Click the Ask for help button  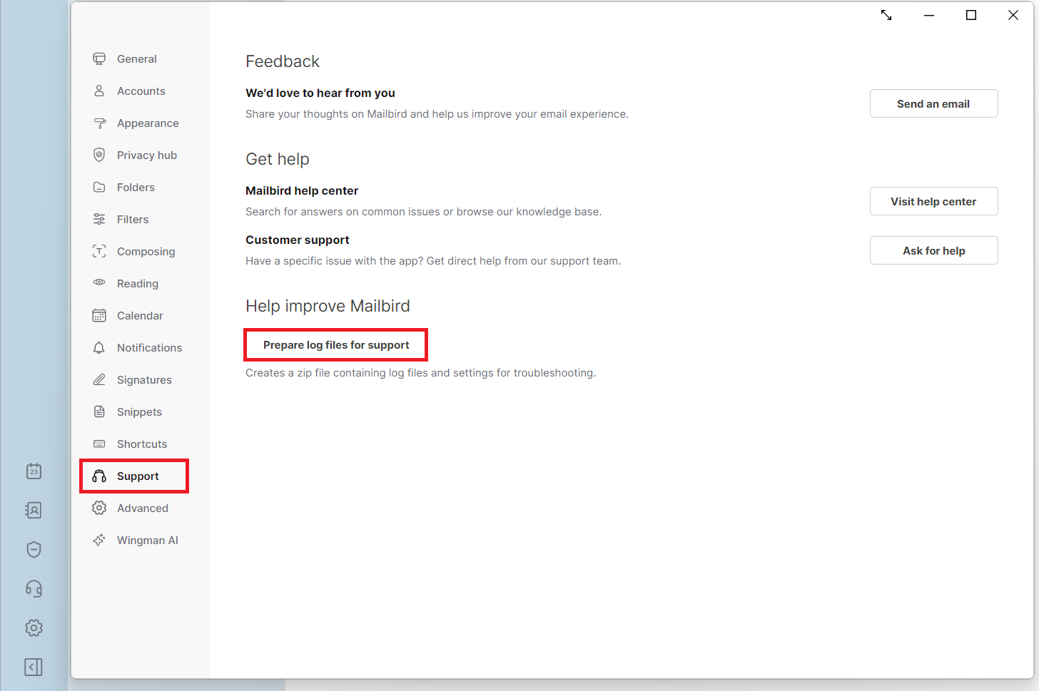[933, 250]
